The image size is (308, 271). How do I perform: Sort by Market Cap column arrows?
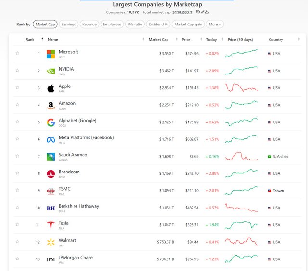coord(177,39)
